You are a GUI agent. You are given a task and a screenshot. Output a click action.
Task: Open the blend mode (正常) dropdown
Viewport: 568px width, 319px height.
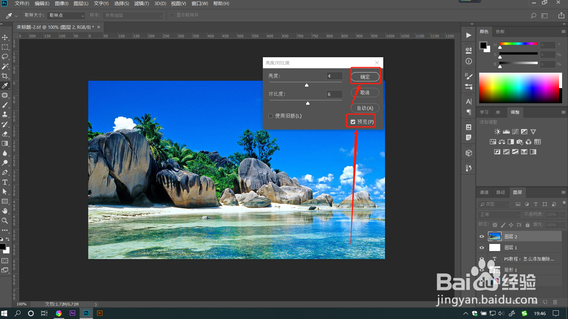[499, 214]
